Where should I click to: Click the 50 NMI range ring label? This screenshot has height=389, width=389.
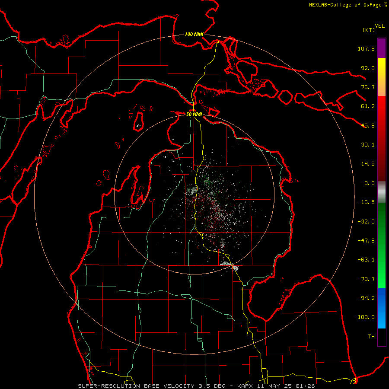[x=194, y=114]
